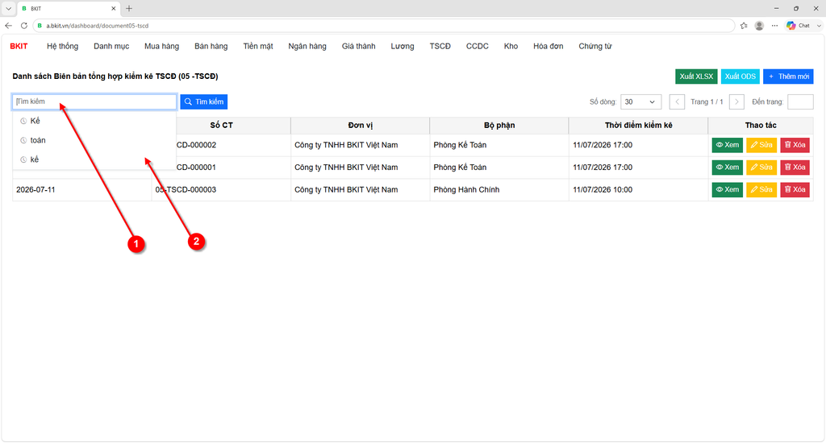The width and height of the screenshot is (826, 443).
Task: Edit record 05-TSCD-000003 with Sửa
Action: [761, 189]
